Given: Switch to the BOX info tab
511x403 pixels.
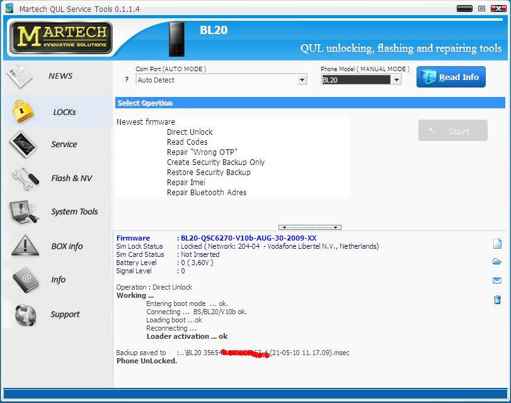Looking at the screenshot, I should [67, 246].
